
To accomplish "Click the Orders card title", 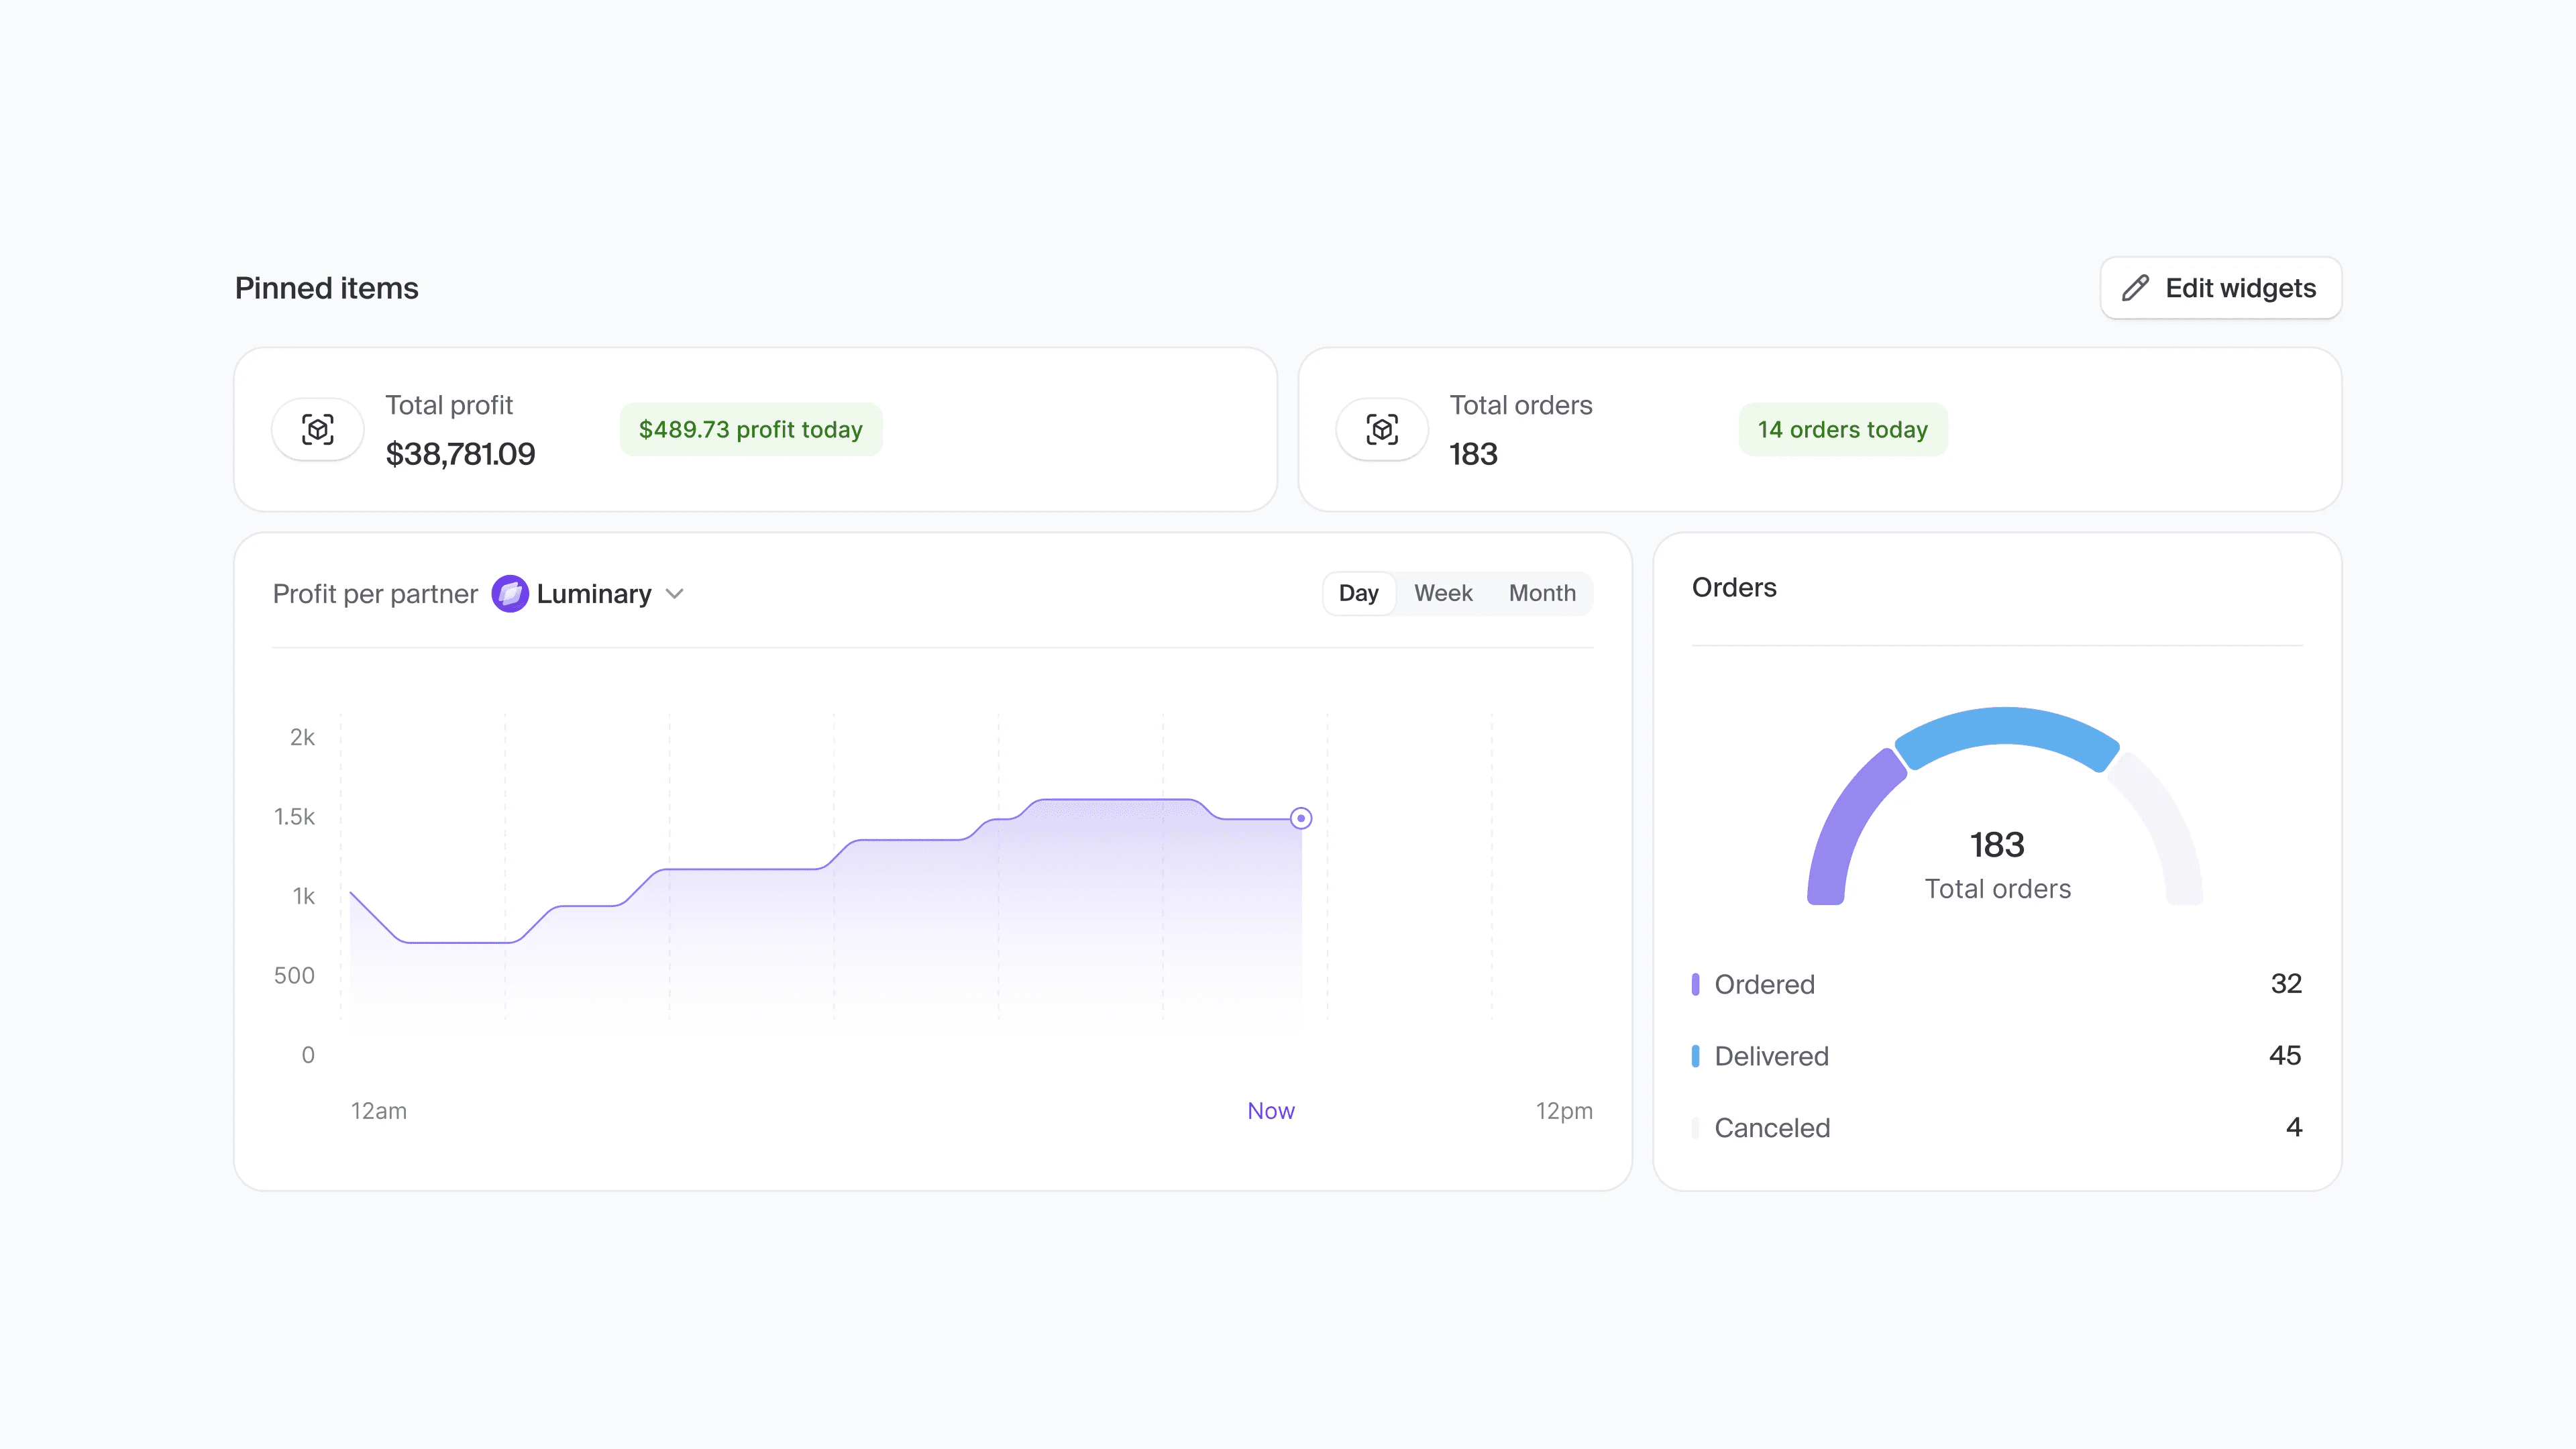I will pos(1734,587).
